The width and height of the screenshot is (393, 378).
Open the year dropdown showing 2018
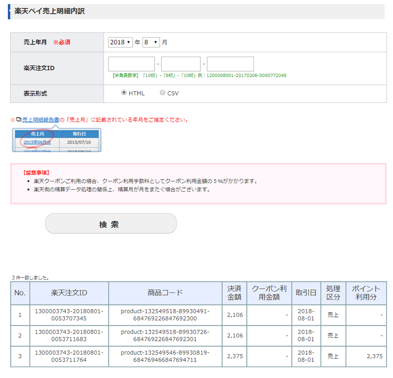[120, 42]
